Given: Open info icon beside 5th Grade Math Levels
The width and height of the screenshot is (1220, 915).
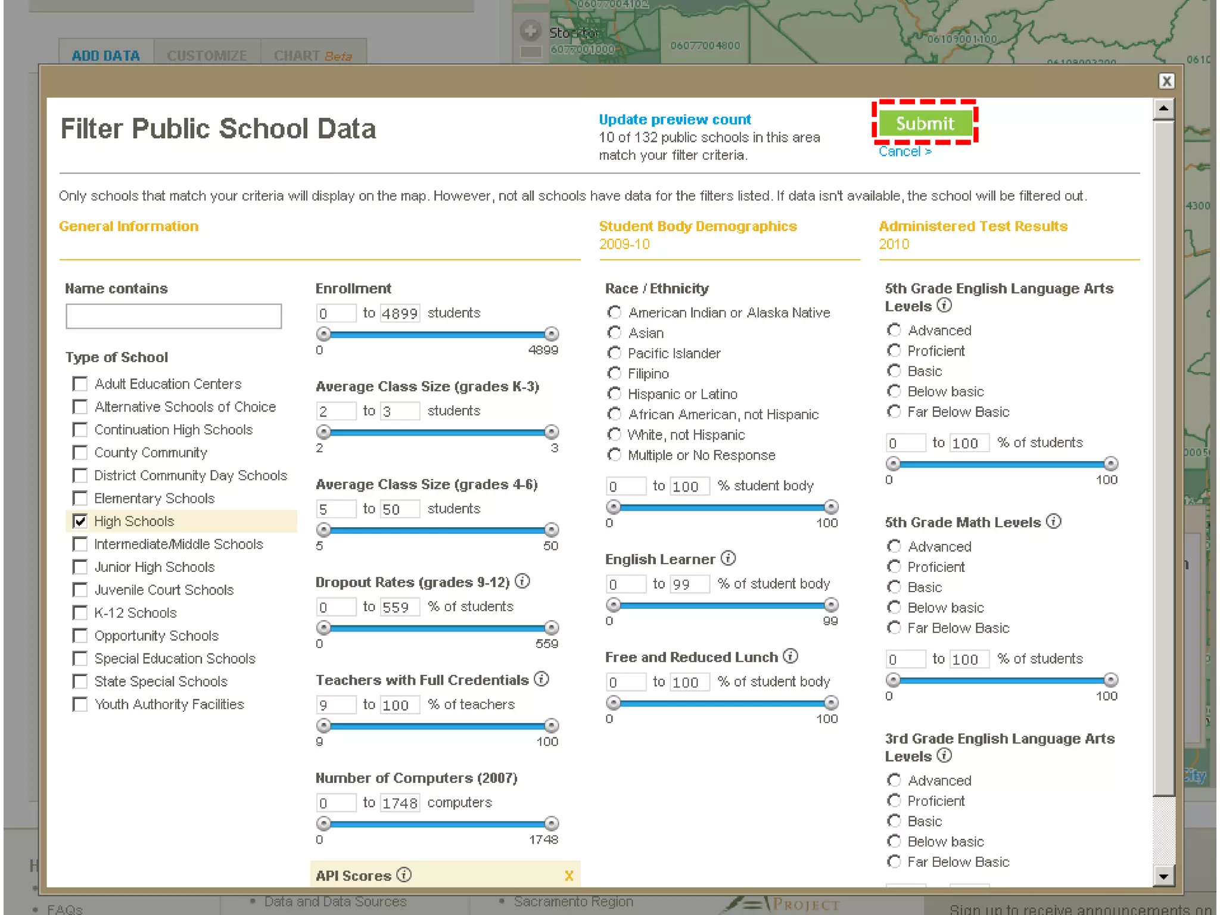Looking at the screenshot, I should pyautogui.click(x=1053, y=521).
